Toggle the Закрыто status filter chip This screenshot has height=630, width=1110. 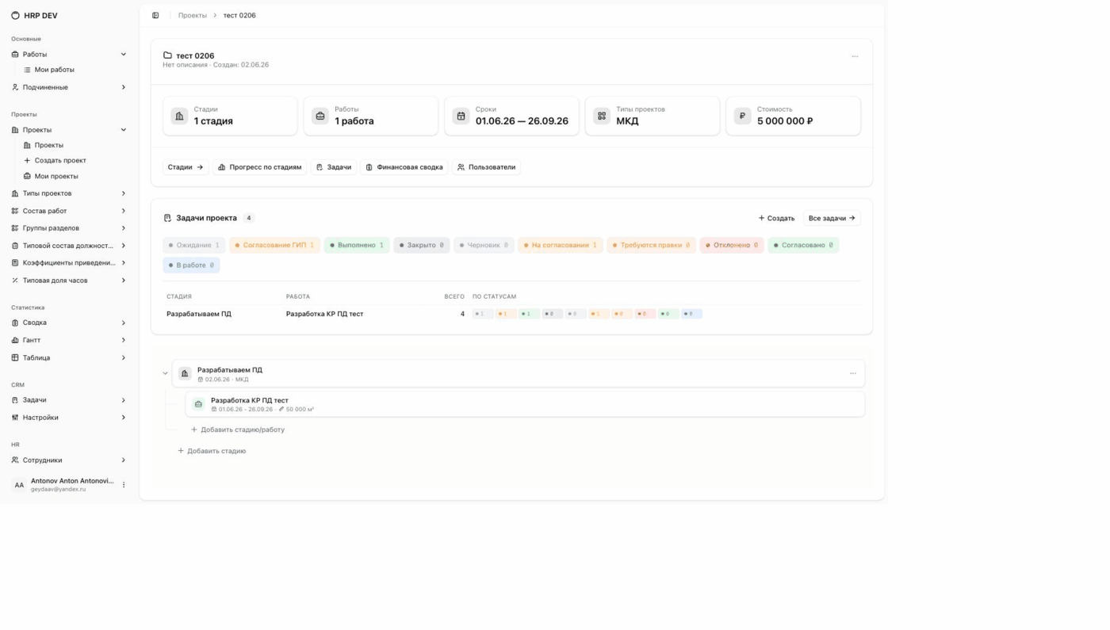coord(422,245)
